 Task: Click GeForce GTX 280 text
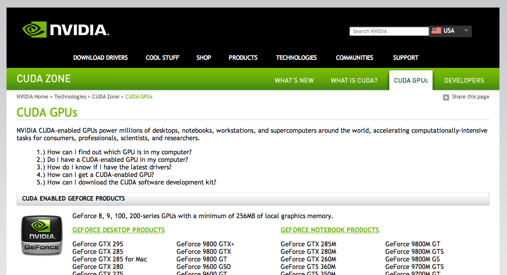pyautogui.click(x=98, y=267)
